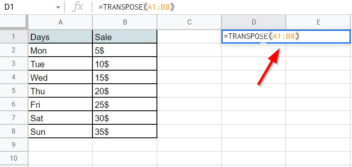Open the name box dropdown arrow

point(58,7)
